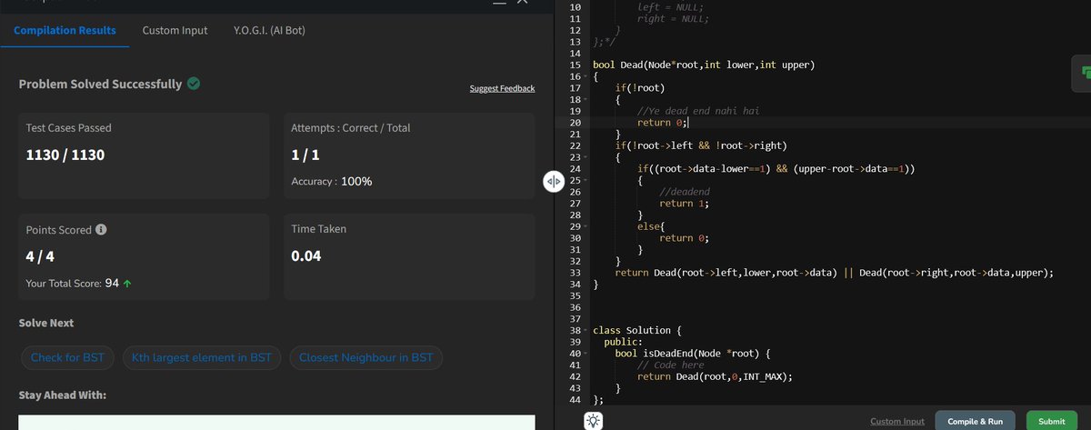Click the Suggest Feedback link
Viewport: 1091px width, 430px height.
[x=502, y=88]
